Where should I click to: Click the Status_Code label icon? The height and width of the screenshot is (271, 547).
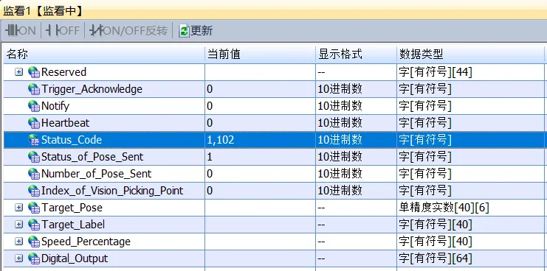pos(34,140)
